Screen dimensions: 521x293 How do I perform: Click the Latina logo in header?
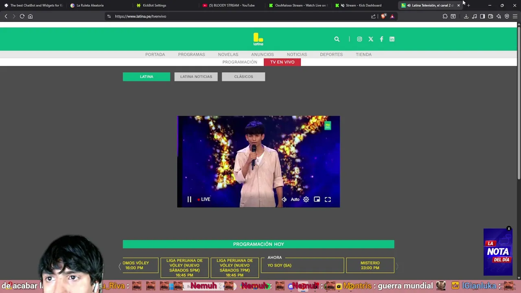pyautogui.click(x=258, y=39)
